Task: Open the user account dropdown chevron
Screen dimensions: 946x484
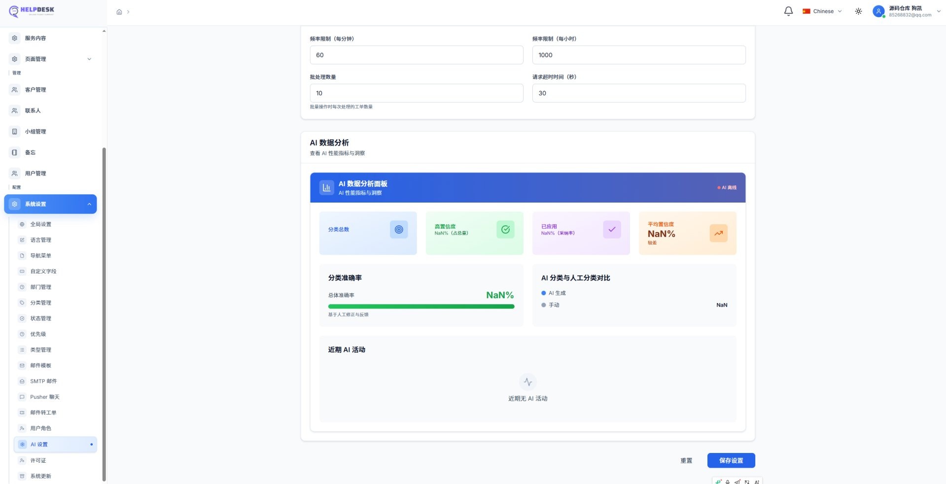Action: 938,11
